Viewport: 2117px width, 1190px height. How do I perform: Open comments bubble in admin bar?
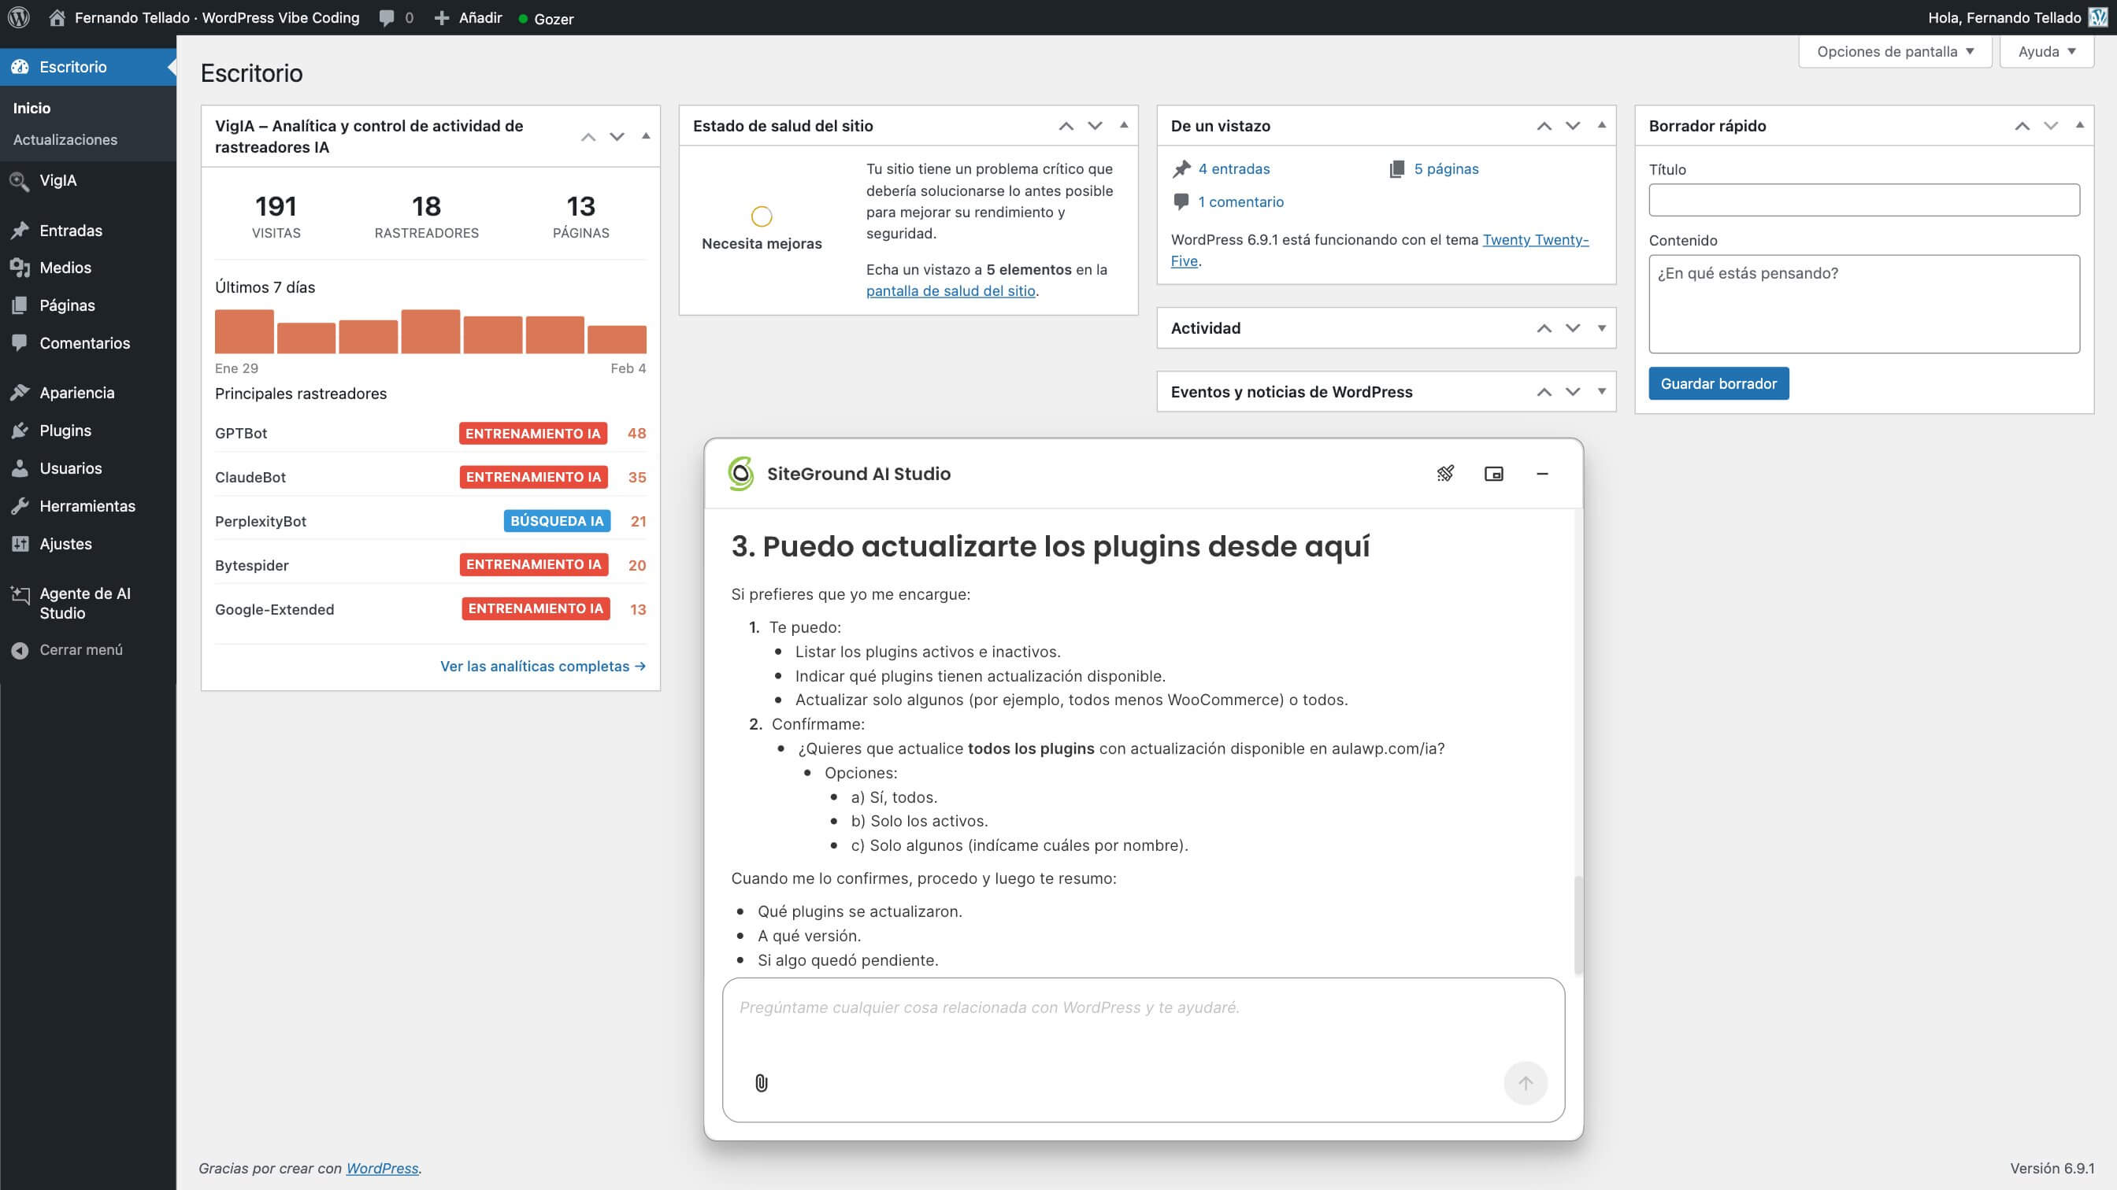(396, 17)
